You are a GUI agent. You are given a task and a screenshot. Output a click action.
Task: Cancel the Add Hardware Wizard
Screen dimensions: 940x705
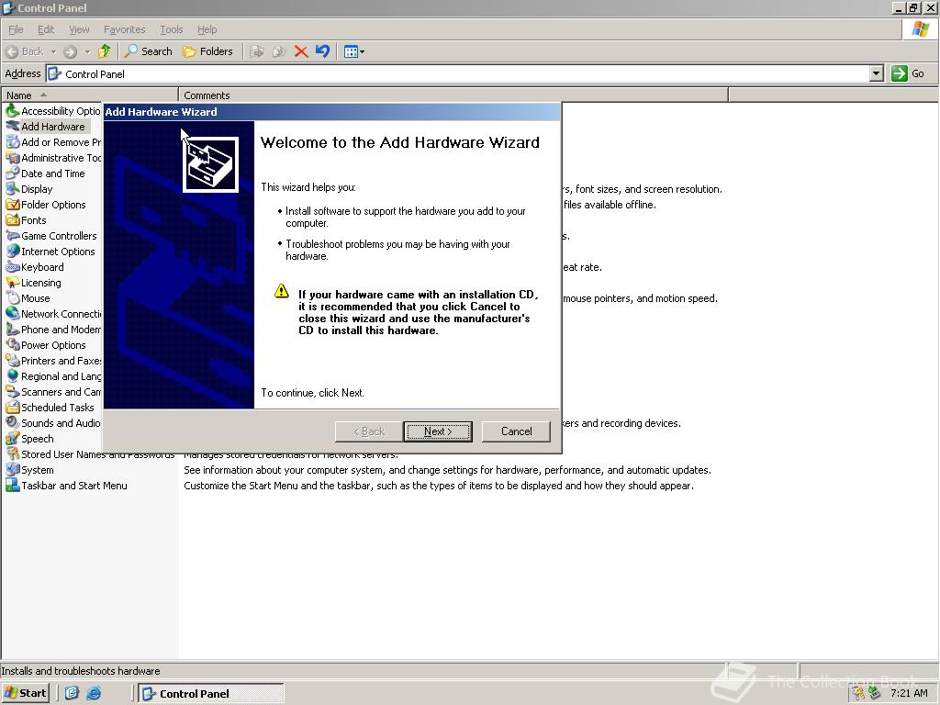pos(516,431)
